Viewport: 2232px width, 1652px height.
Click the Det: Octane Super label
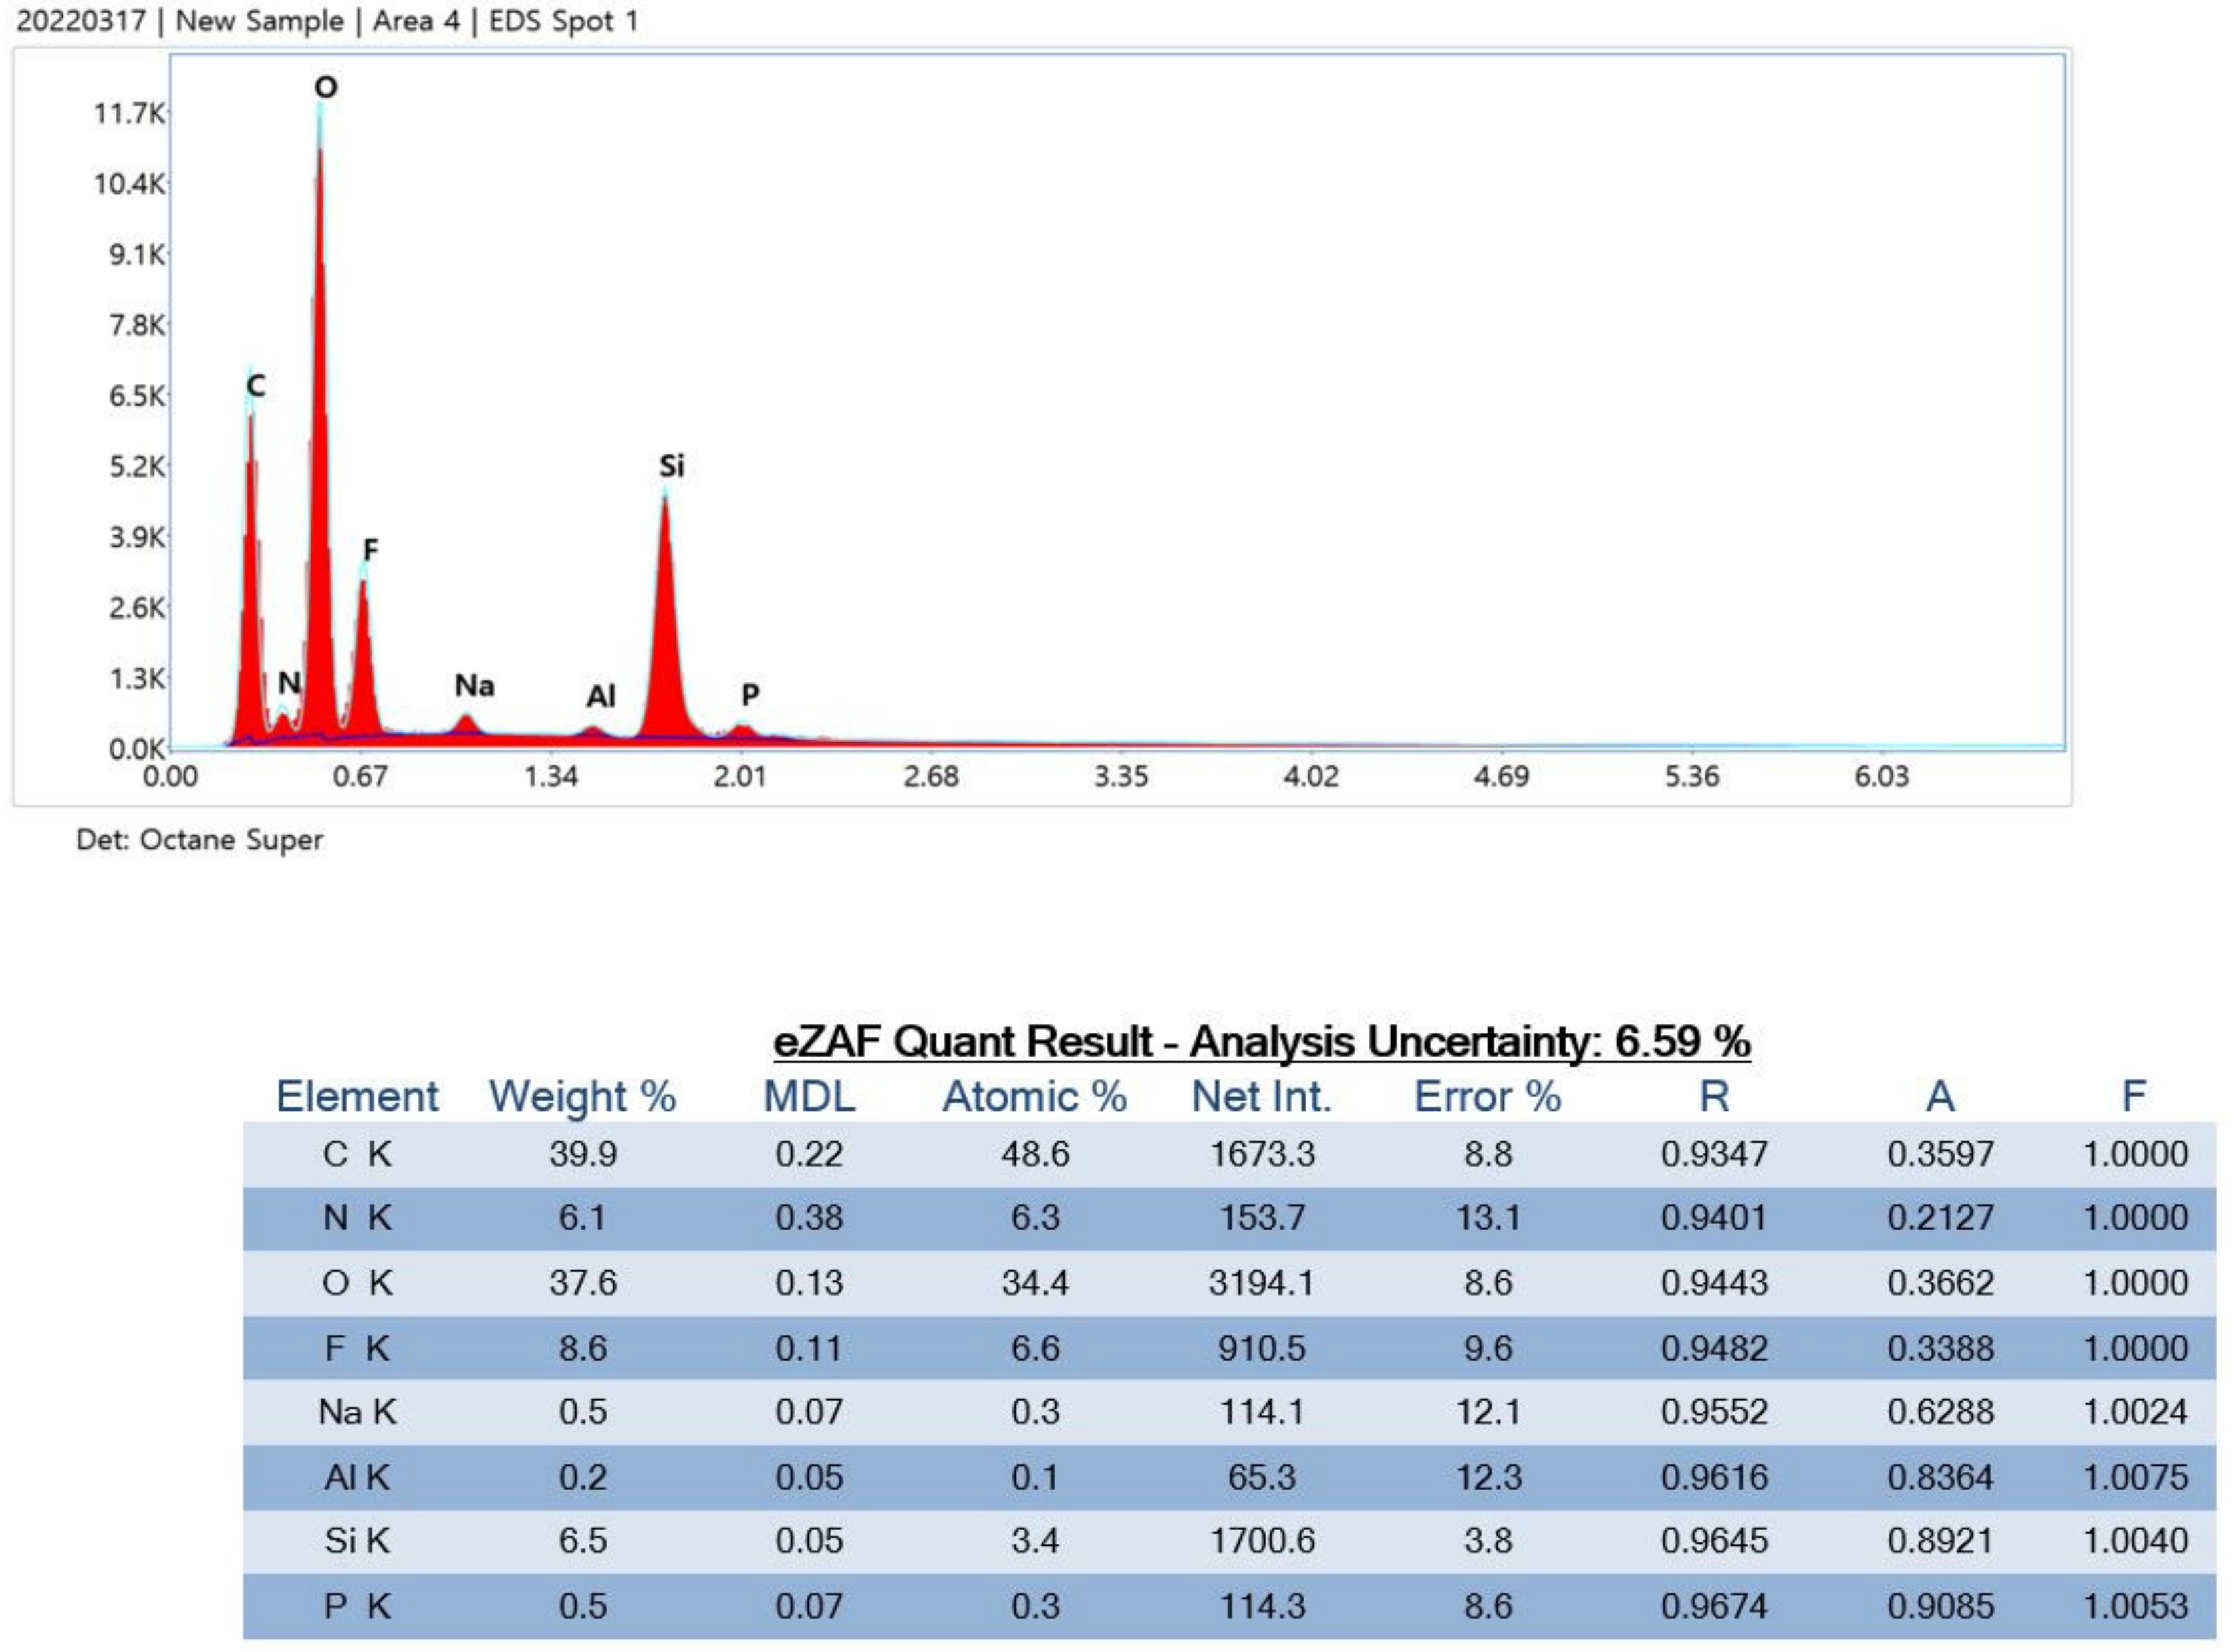point(199,840)
